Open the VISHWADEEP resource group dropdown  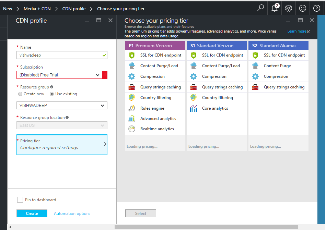coord(62,106)
